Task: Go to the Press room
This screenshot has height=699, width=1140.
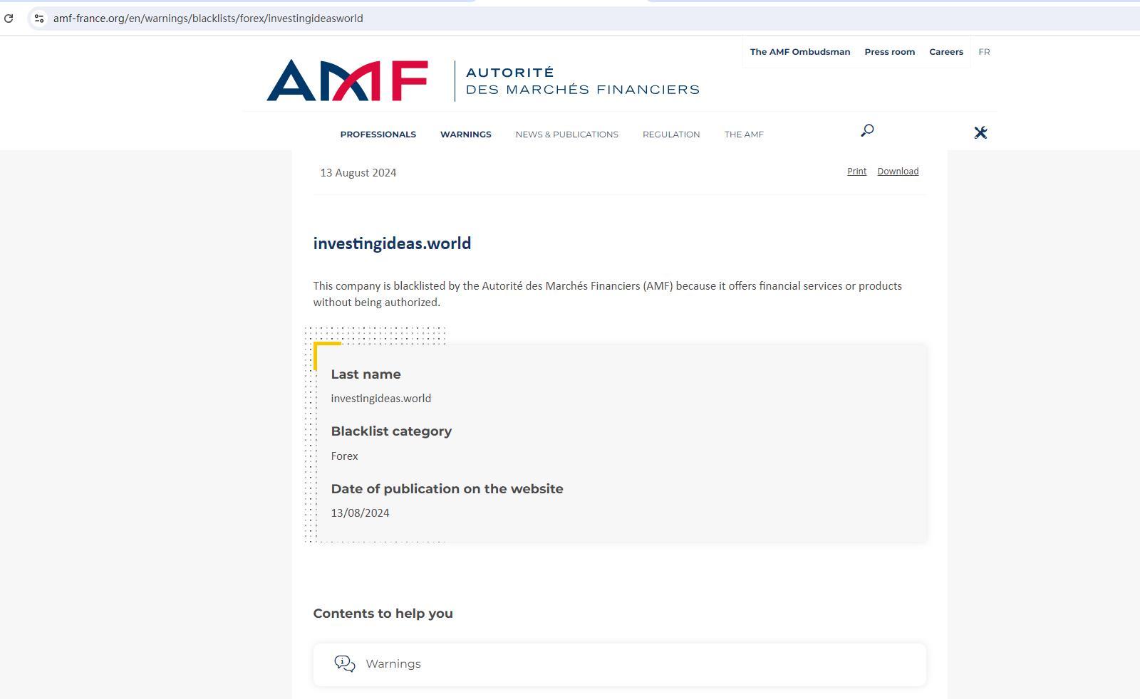Action: coord(889,52)
